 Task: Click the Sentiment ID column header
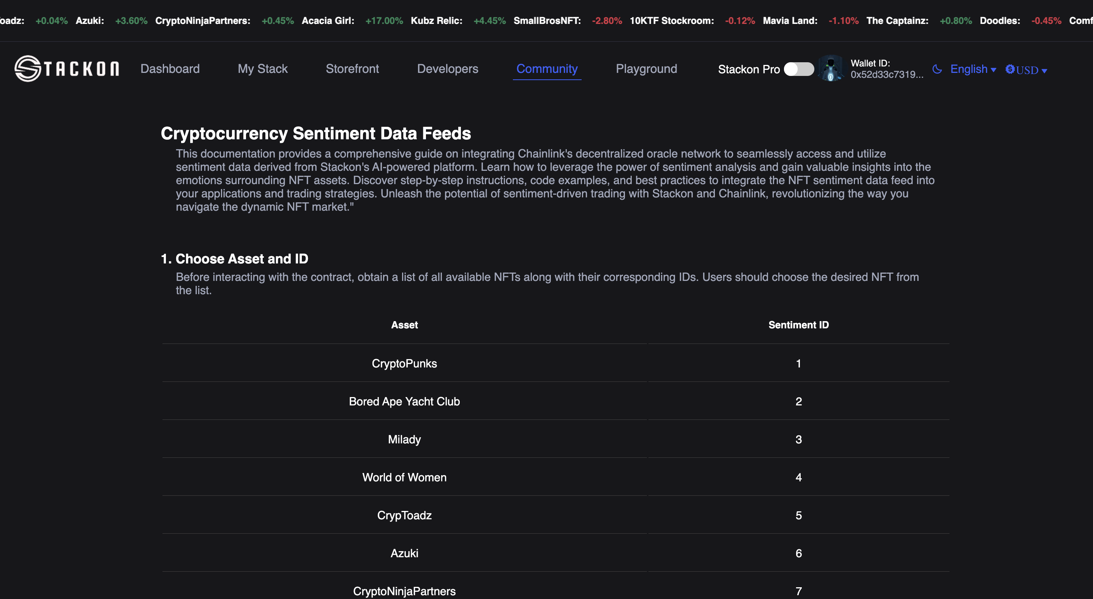(798, 325)
